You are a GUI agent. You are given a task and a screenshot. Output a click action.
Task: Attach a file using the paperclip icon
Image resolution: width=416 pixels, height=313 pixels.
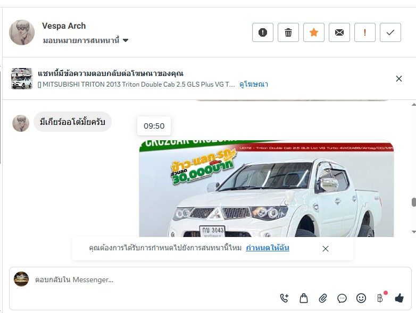click(323, 298)
